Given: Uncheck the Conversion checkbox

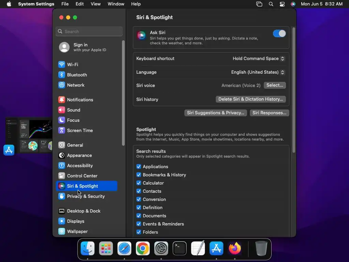Looking at the screenshot, I should click(139, 199).
